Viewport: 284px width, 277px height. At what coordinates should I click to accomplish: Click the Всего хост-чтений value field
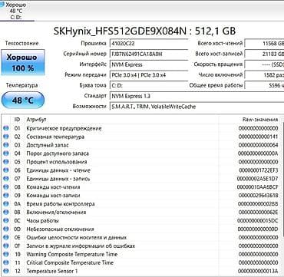tap(264, 43)
